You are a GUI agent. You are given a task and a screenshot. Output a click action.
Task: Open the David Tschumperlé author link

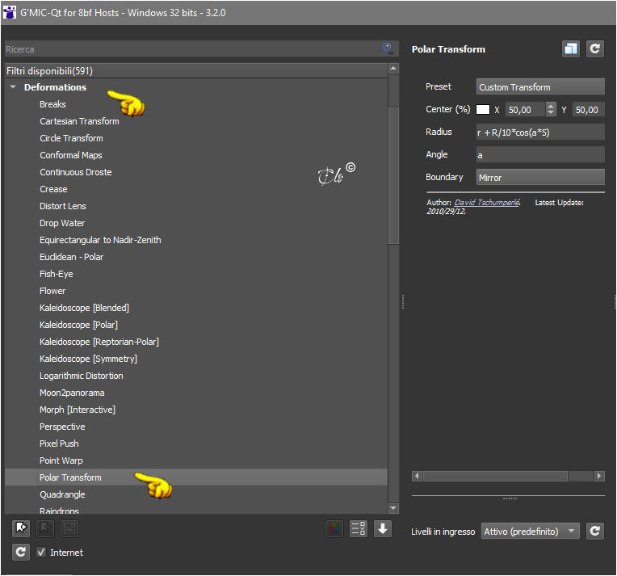coord(487,203)
